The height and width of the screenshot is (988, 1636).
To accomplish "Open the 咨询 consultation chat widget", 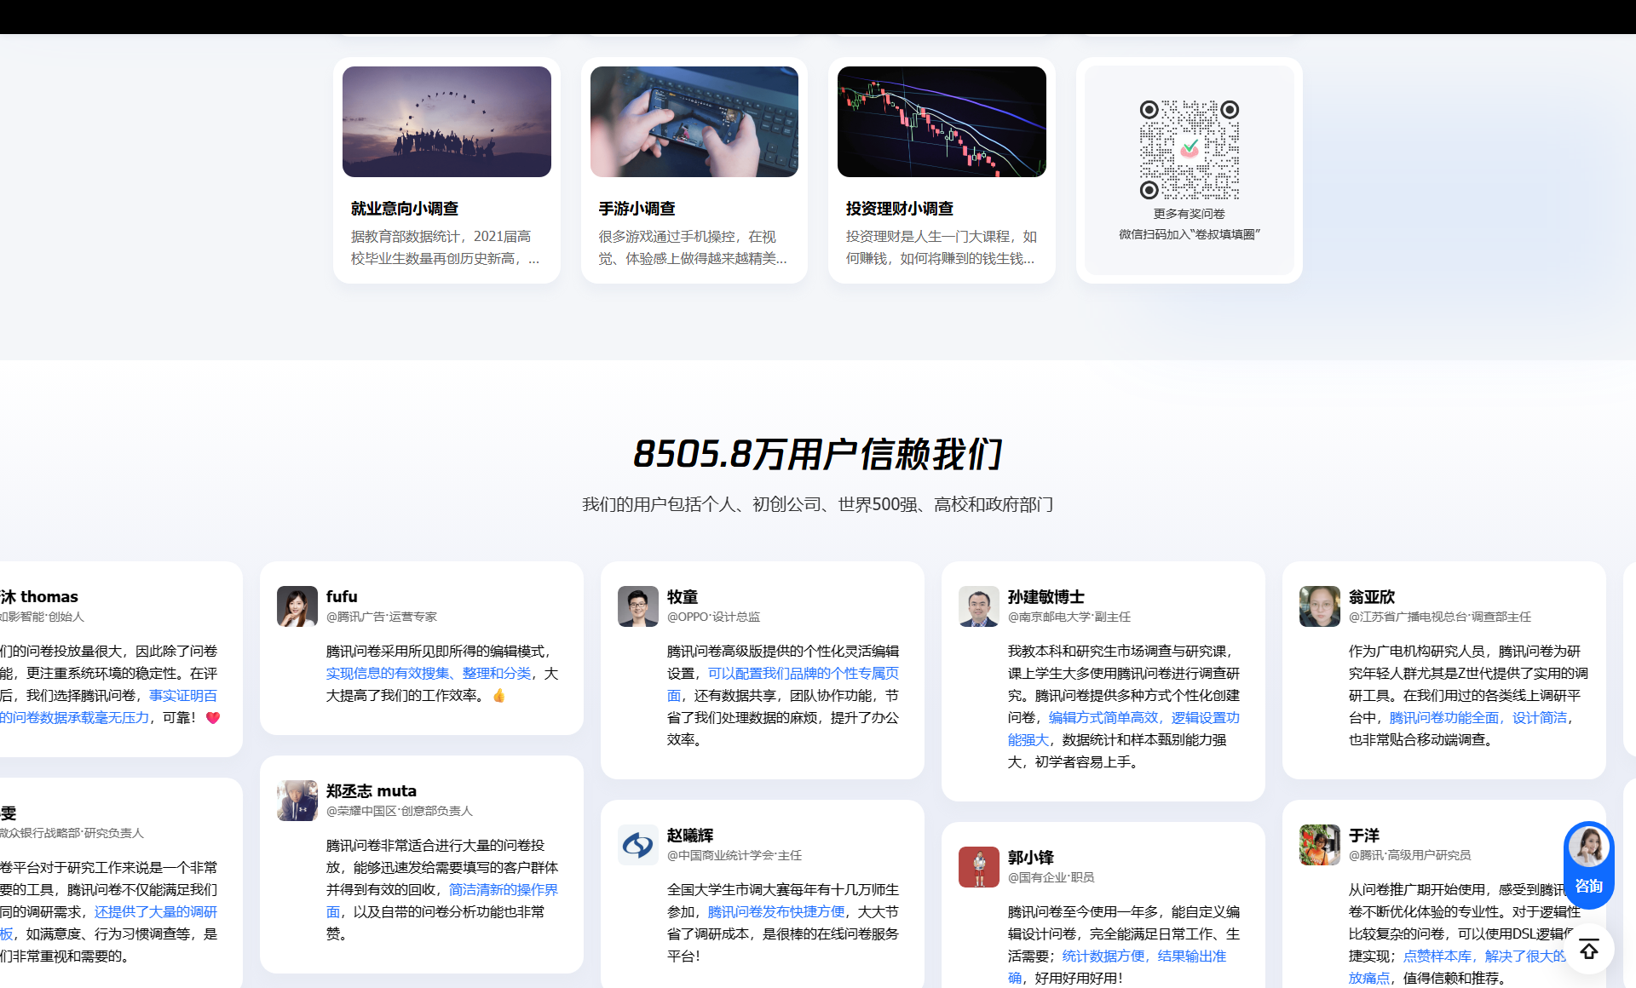I will [x=1588, y=864].
